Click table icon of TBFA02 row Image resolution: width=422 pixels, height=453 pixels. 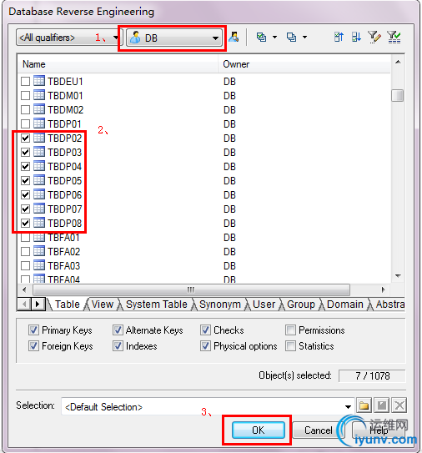pyautogui.click(x=39, y=251)
